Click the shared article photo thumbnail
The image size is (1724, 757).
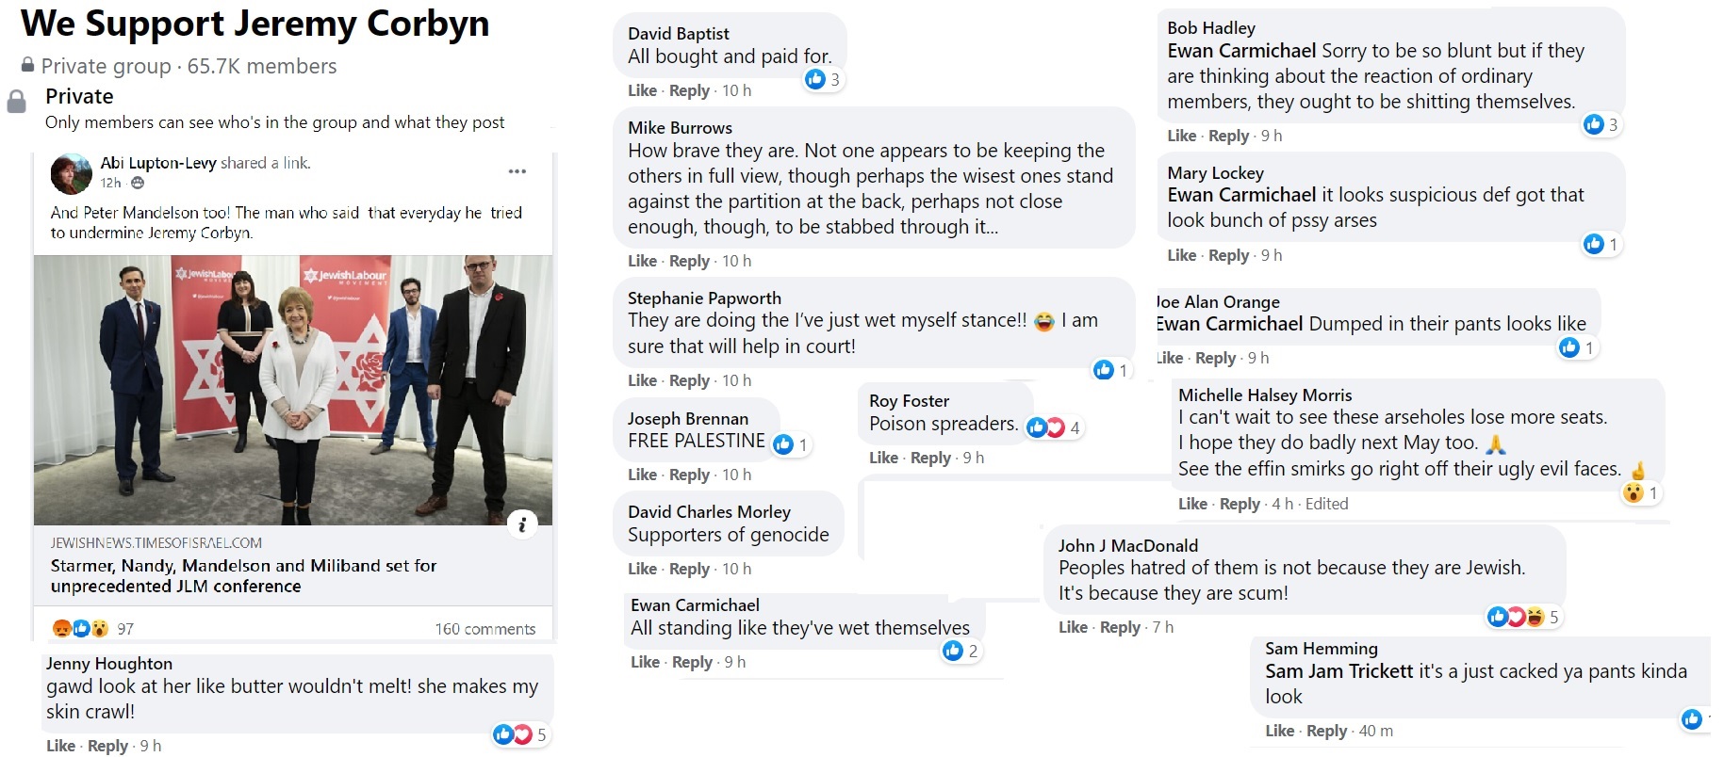coord(293,390)
